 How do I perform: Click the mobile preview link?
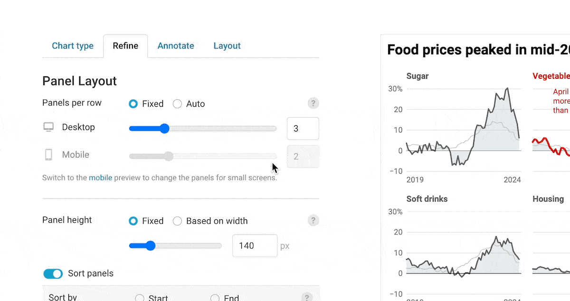(100, 178)
